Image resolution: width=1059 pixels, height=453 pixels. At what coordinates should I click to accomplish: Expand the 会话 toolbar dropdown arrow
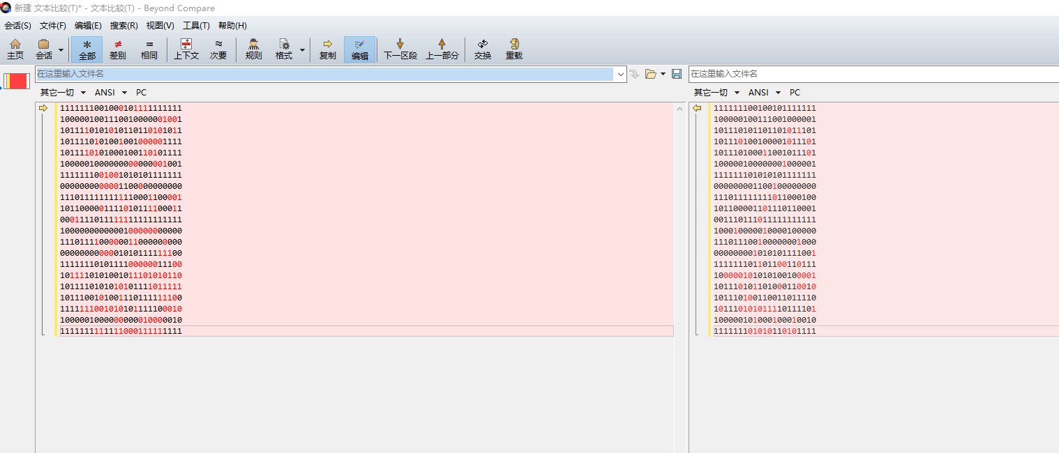point(61,49)
